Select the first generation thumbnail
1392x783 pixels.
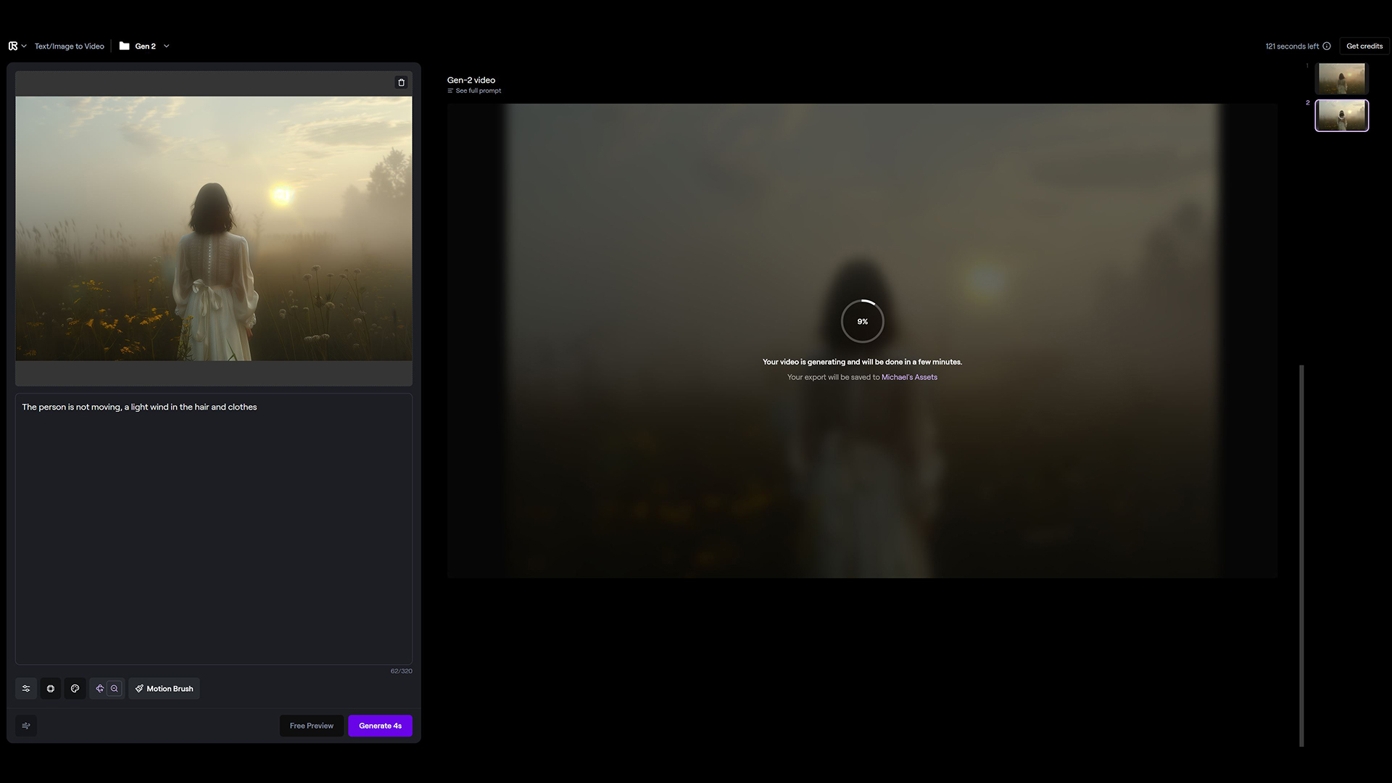click(x=1341, y=78)
